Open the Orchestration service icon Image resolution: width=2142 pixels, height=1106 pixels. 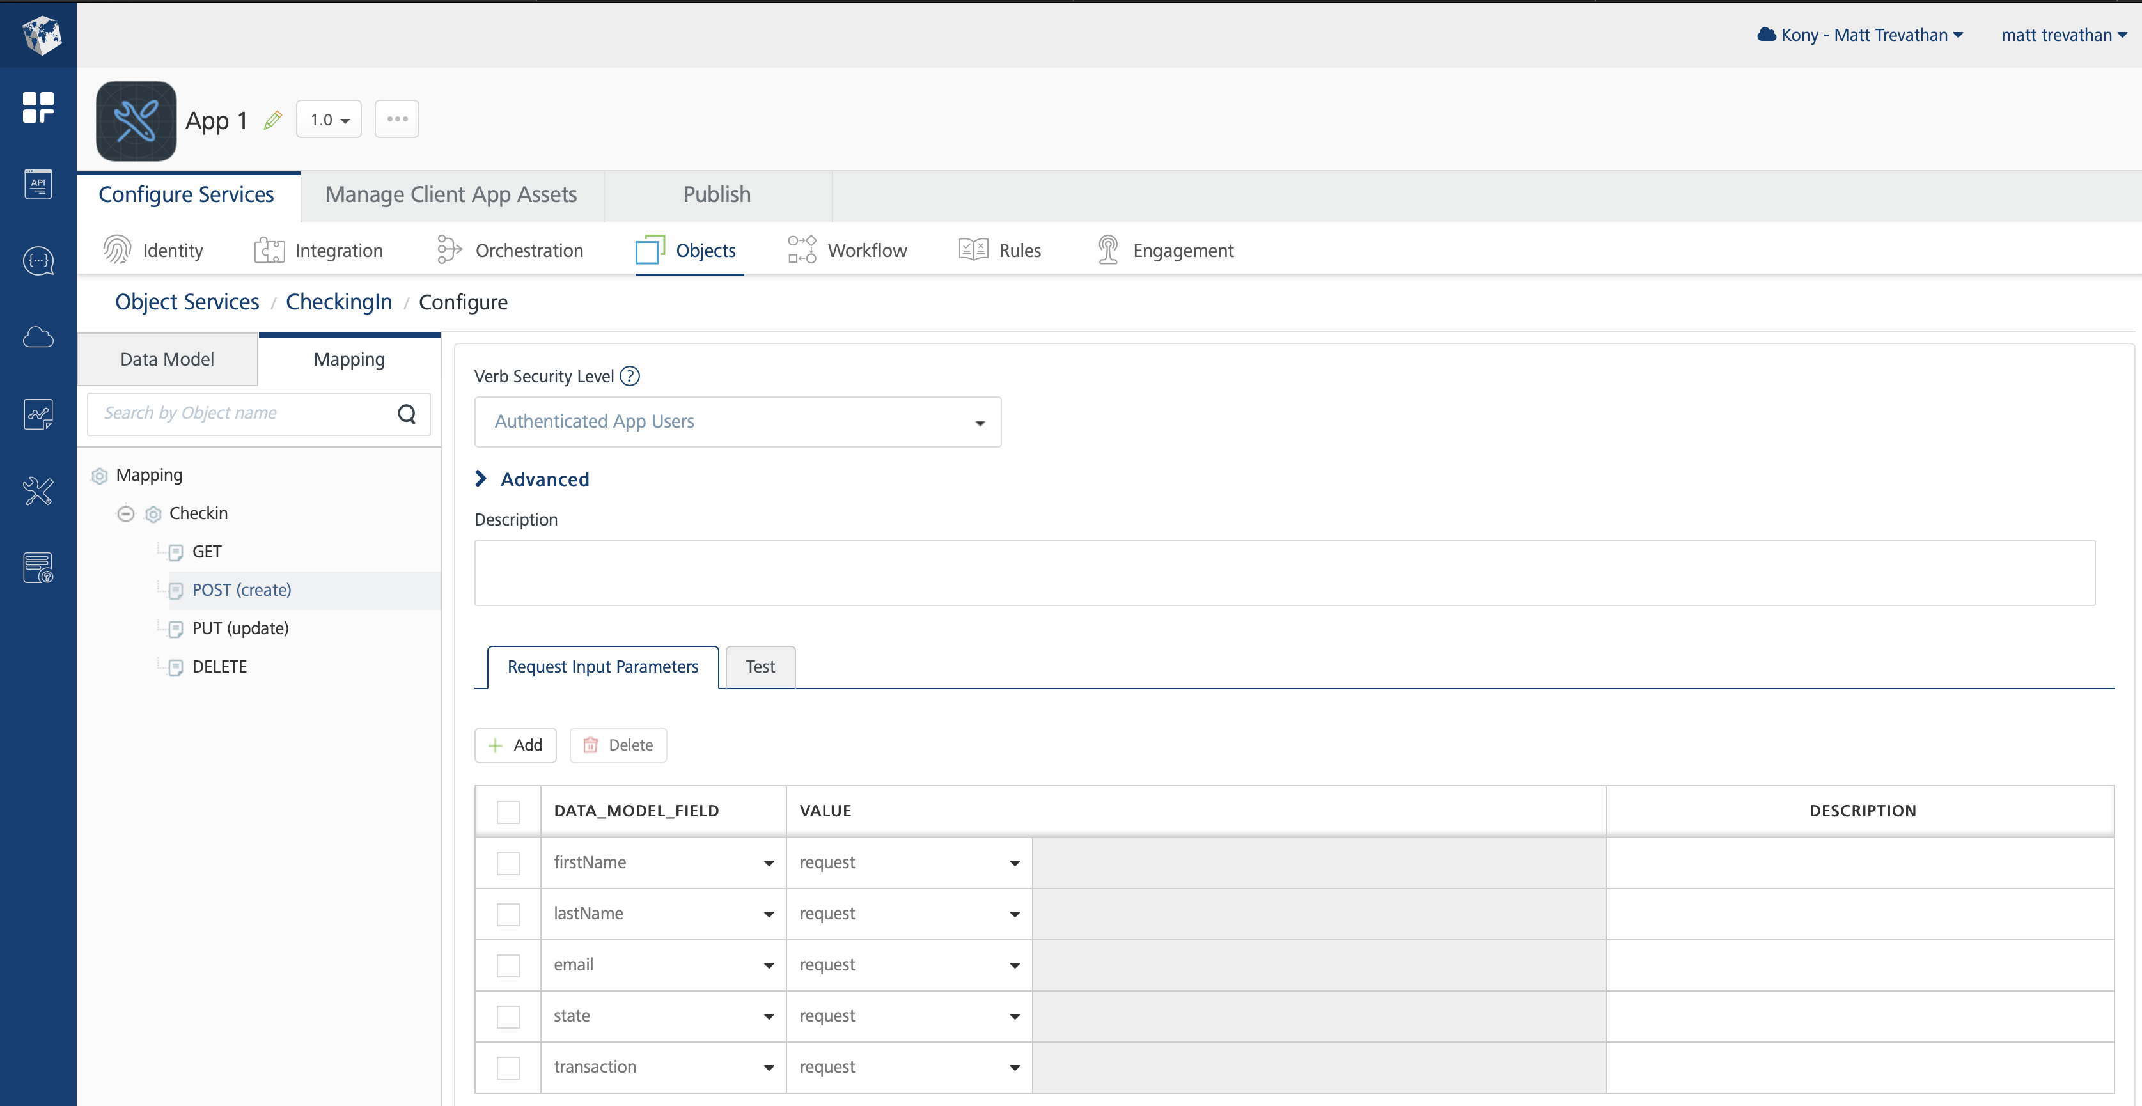pyautogui.click(x=448, y=249)
